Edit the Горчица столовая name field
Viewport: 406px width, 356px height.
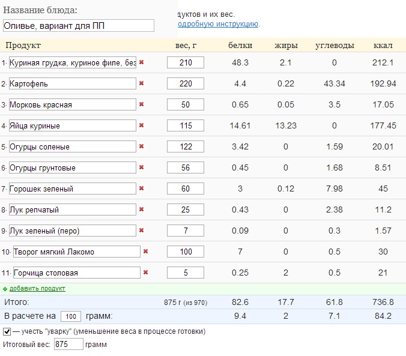(77, 273)
